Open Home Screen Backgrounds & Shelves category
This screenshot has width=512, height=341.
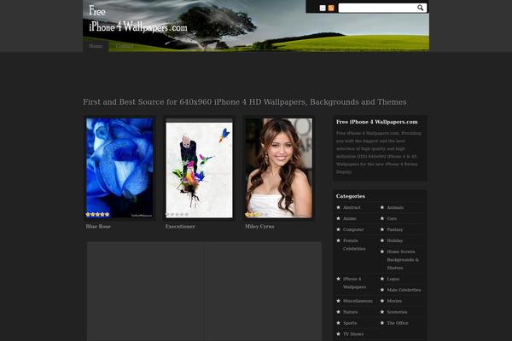[403, 260]
